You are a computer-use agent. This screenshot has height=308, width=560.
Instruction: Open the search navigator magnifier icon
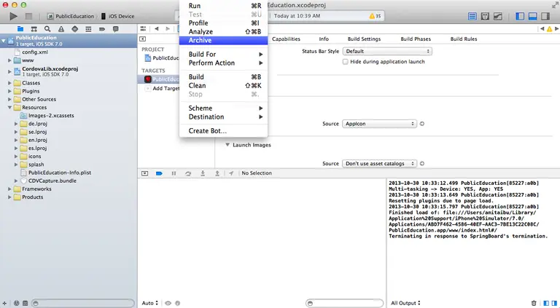47,29
